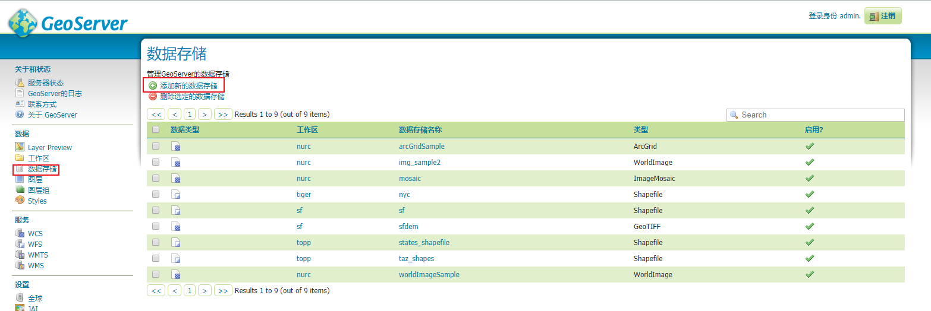The image size is (931, 311).
Task: Click top page number 1 button
Action: click(190, 114)
